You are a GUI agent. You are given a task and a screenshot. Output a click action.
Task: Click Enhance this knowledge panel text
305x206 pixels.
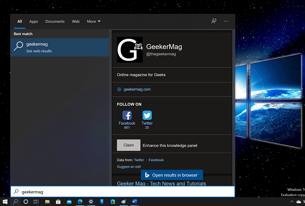click(170, 145)
